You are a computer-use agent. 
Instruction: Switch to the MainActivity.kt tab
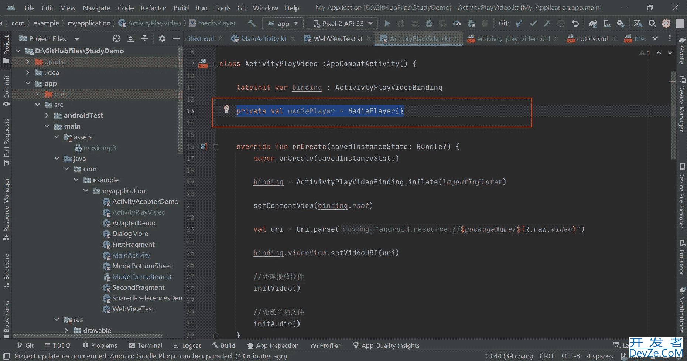click(x=263, y=38)
